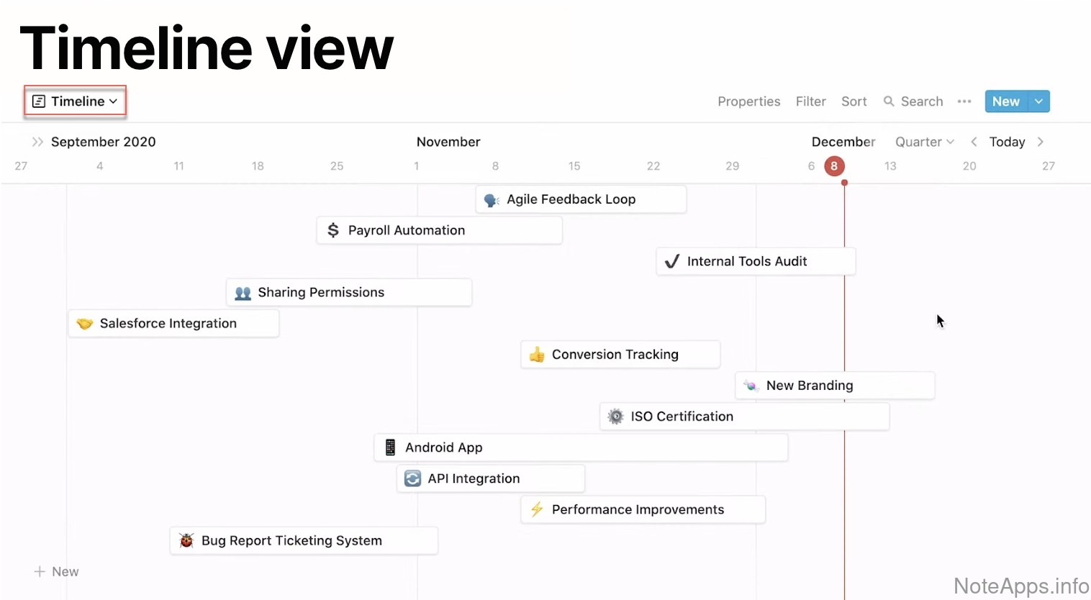Click the plus New row at bottom

point(56,571)
